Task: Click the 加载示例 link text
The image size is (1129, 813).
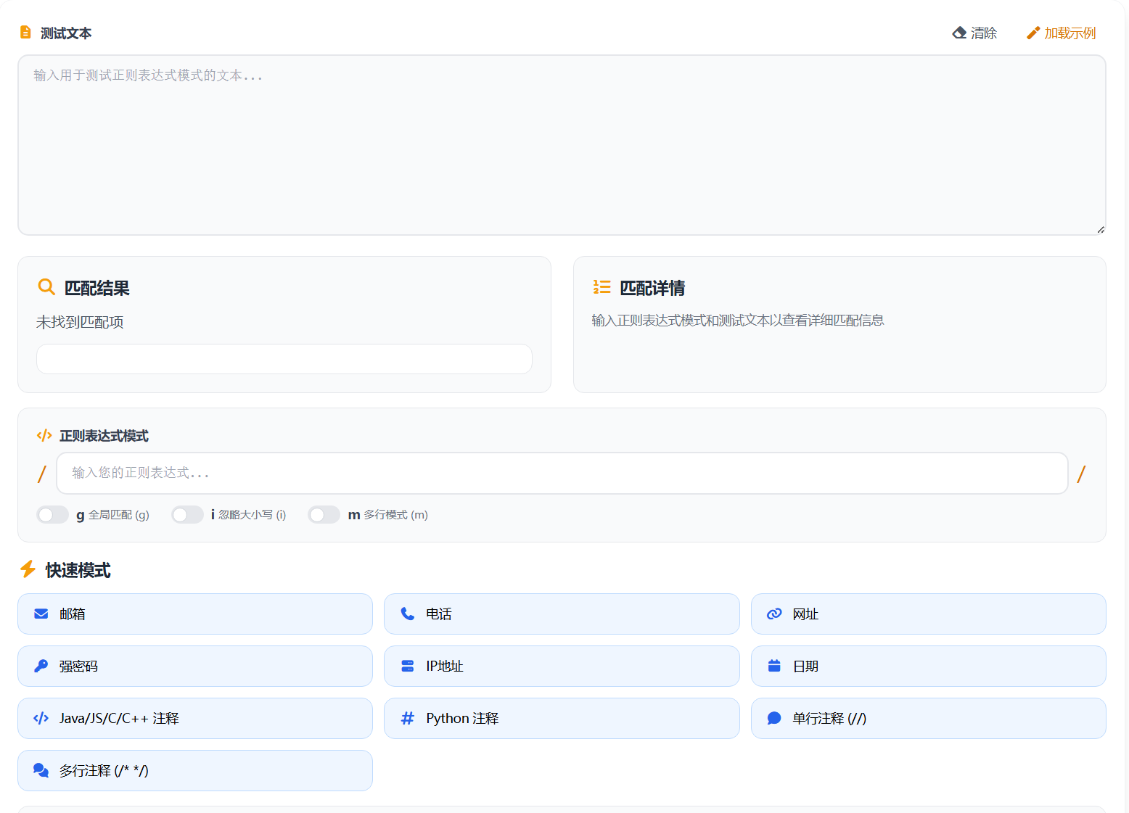Action: pos(1070,33)
